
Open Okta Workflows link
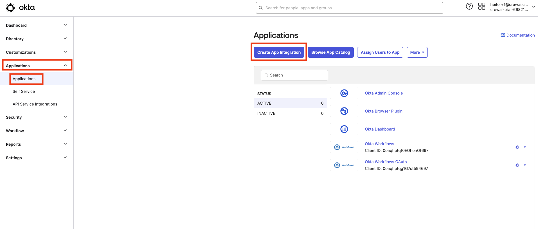point(379,144)
